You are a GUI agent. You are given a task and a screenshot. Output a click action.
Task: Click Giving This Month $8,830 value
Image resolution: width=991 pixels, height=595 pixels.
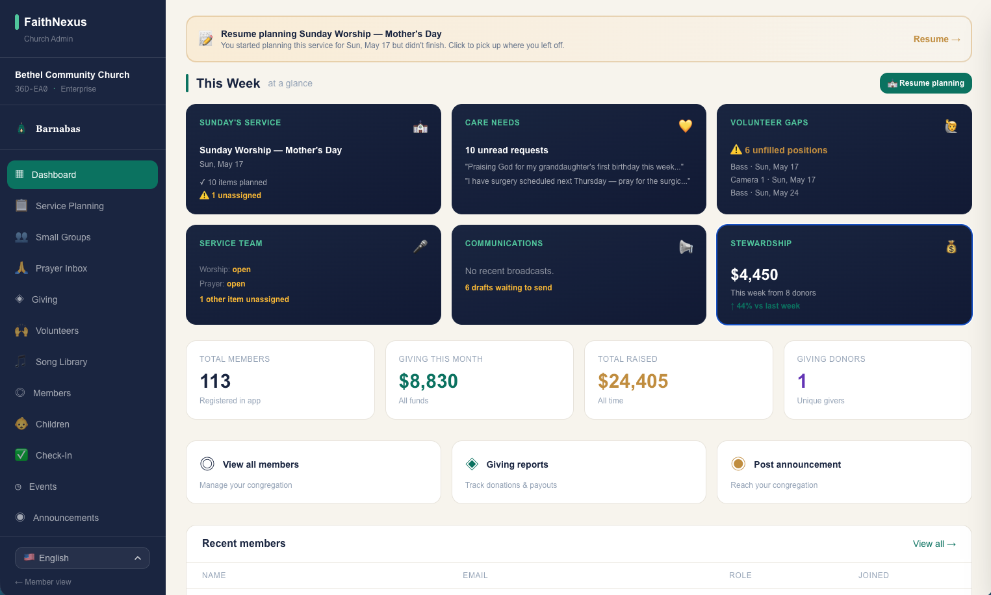pos(428,381)
